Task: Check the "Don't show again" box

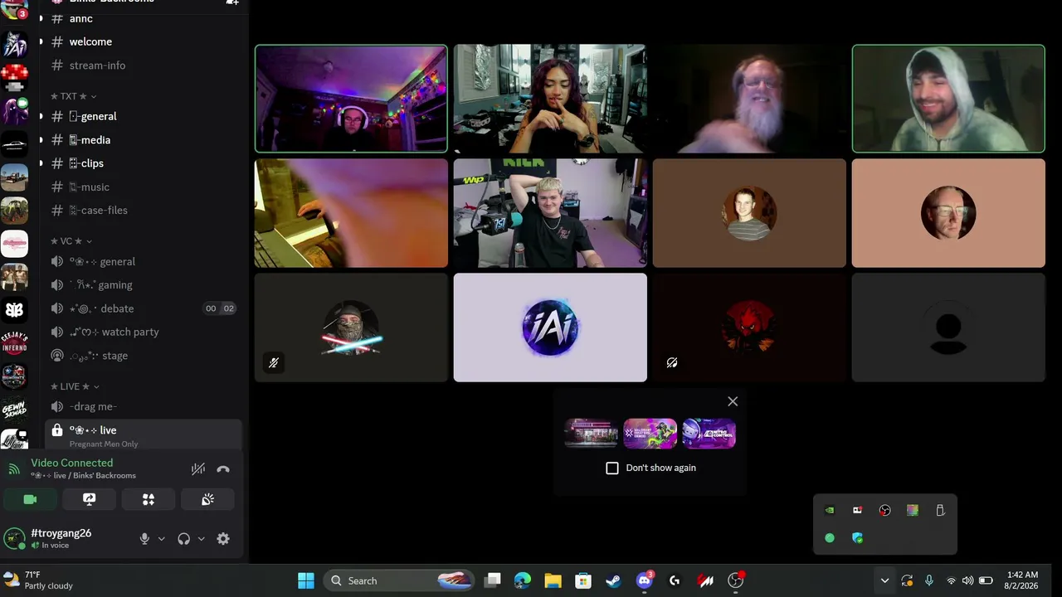Action: point(612,468)
